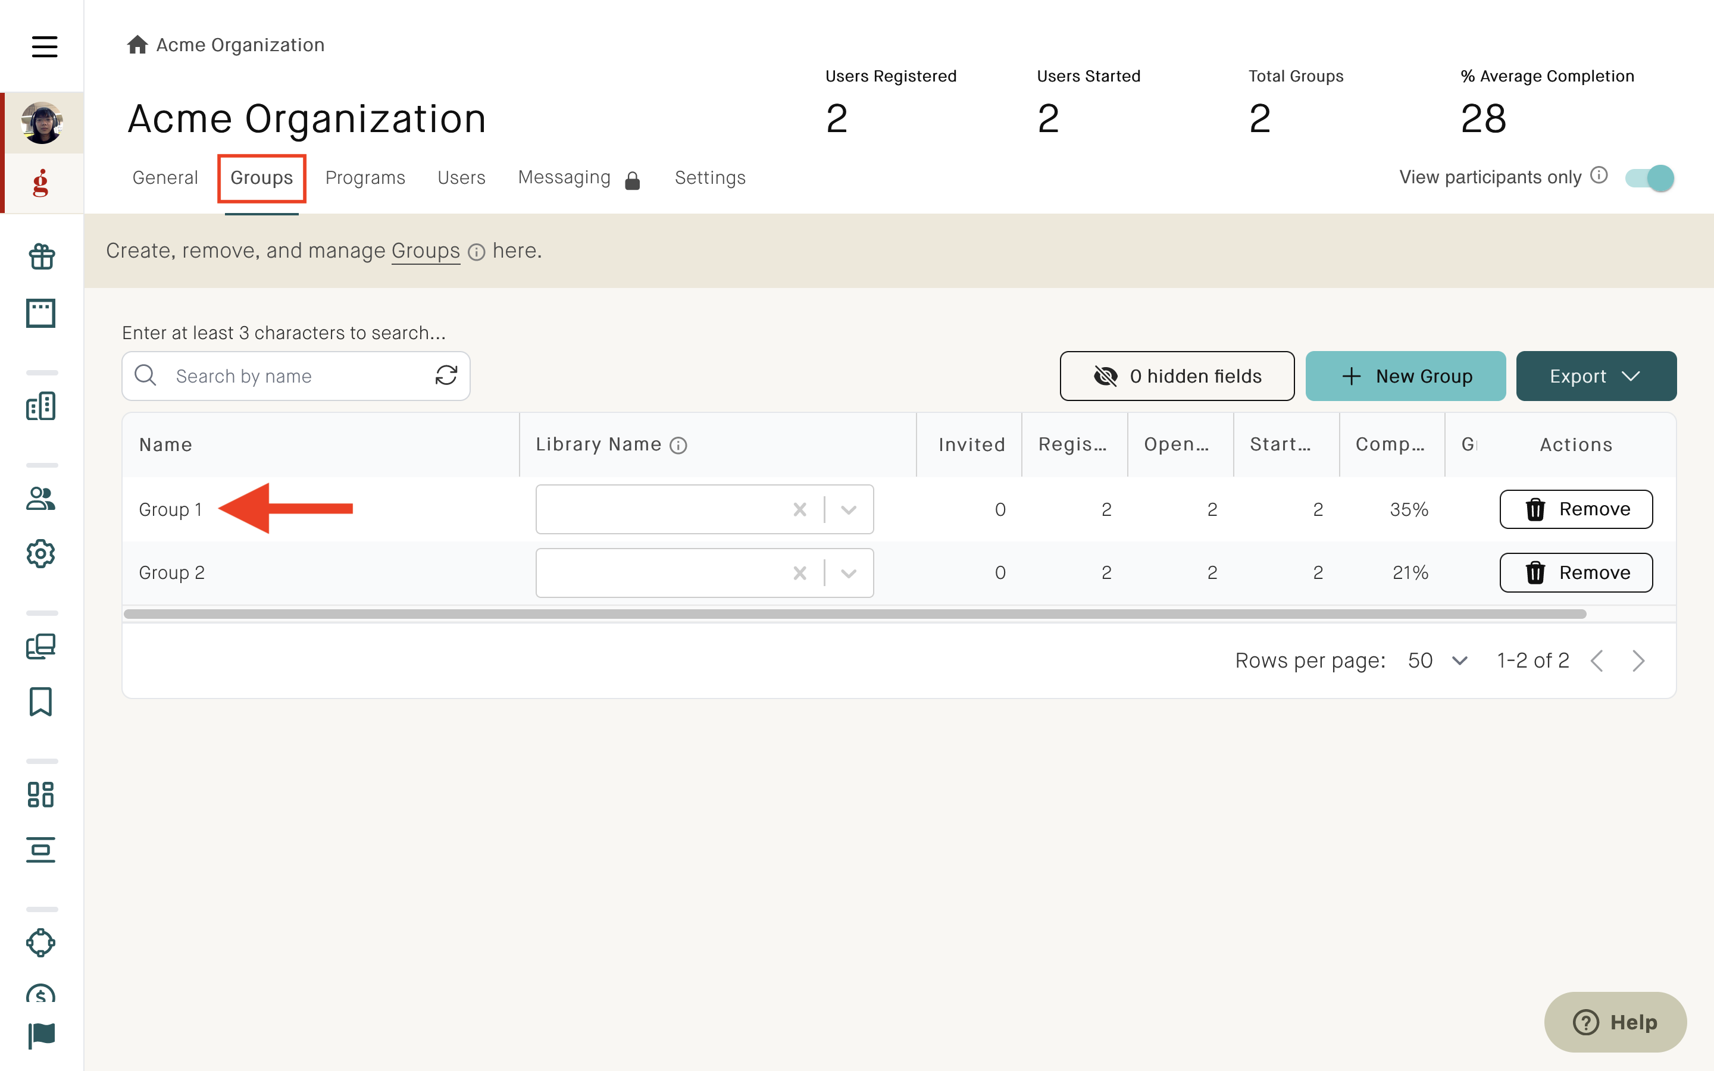Open the crosshair target sidebar icon

(x=41, y=943)
